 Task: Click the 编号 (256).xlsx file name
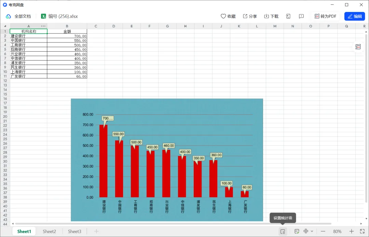[x=63, y=16]
